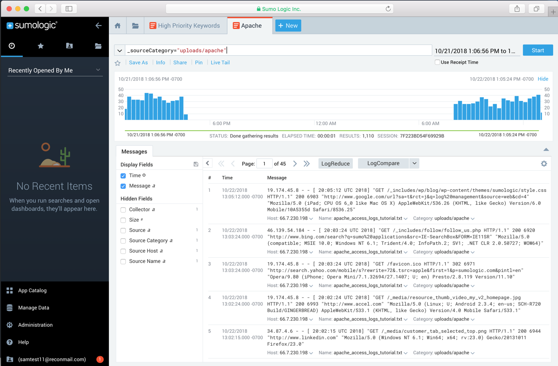Open the account notification badge
The height and width of the screenshot is (366, 558).
pos(100,359)
